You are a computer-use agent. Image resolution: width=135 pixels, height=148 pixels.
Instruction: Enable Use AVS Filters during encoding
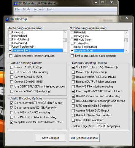tap(73, 87)
